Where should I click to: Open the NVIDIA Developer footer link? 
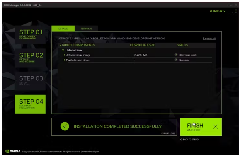click(91, 152)
